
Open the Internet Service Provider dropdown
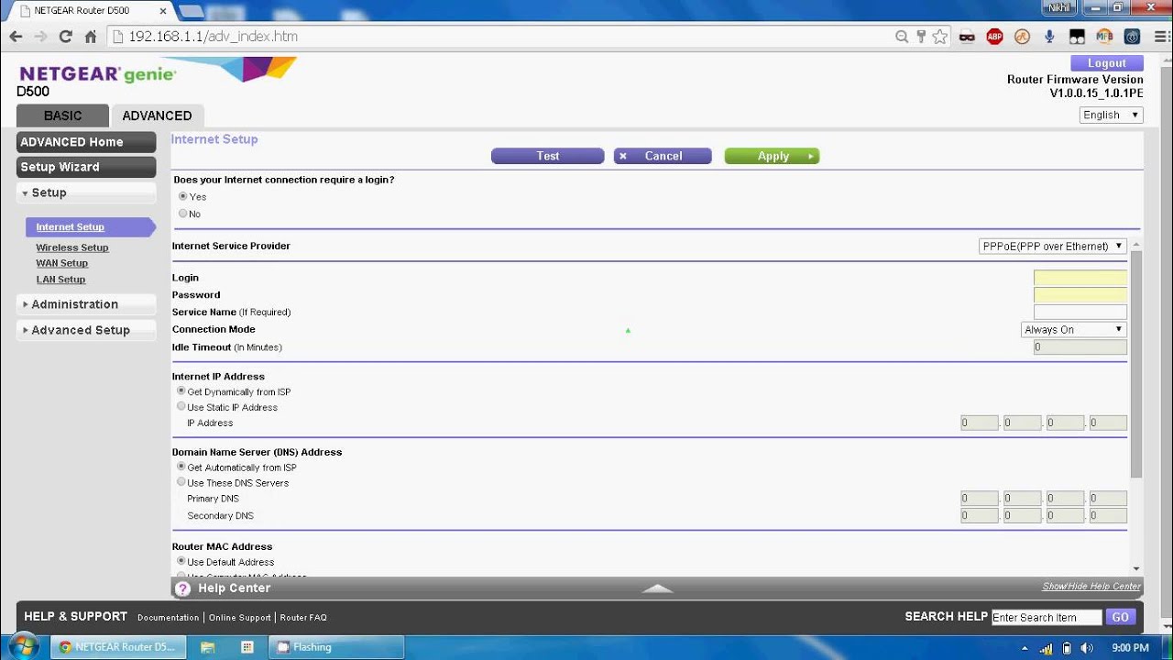click(1052, 246)
